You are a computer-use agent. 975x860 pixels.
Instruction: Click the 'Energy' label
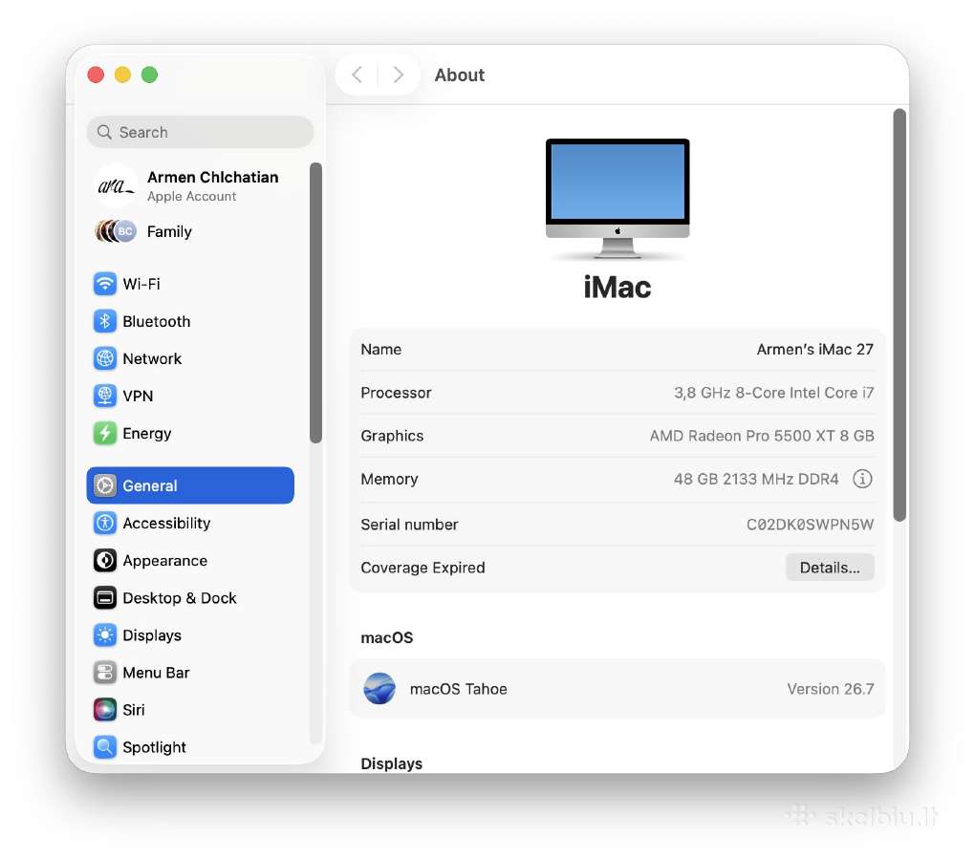147,433
